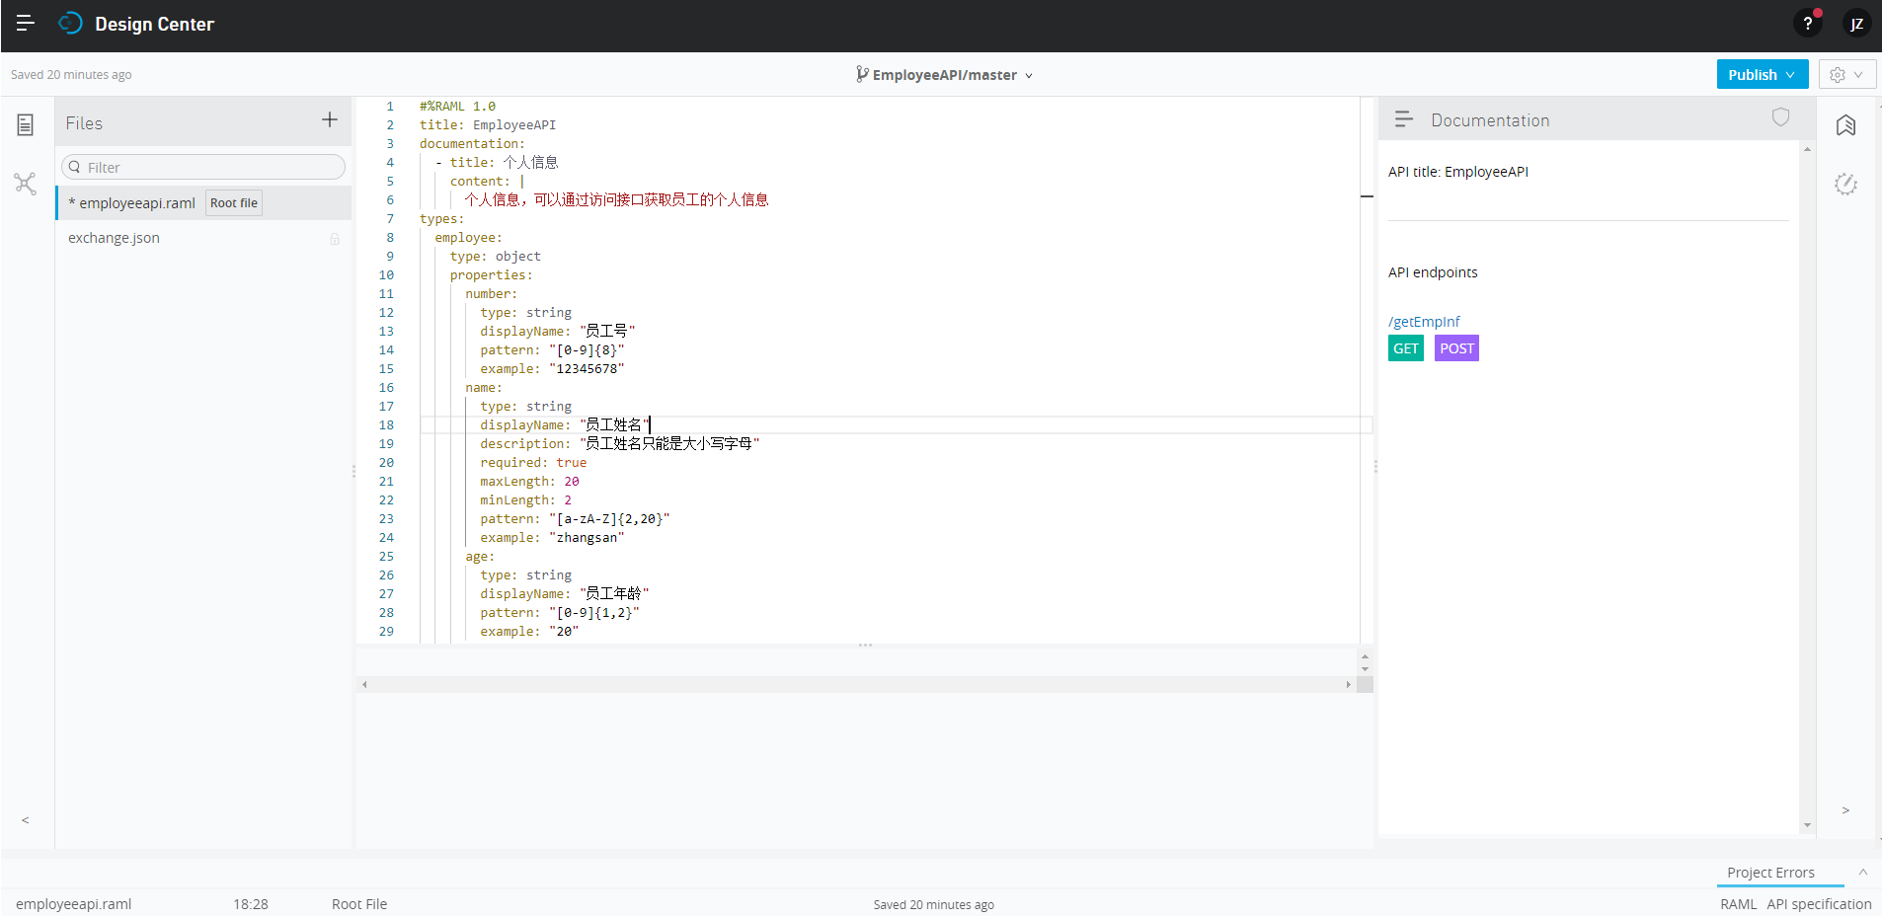Click the shield icon in Documentation header
Image resolution: width=1882 pixels, height=918 pixels.
point(1779,117)
